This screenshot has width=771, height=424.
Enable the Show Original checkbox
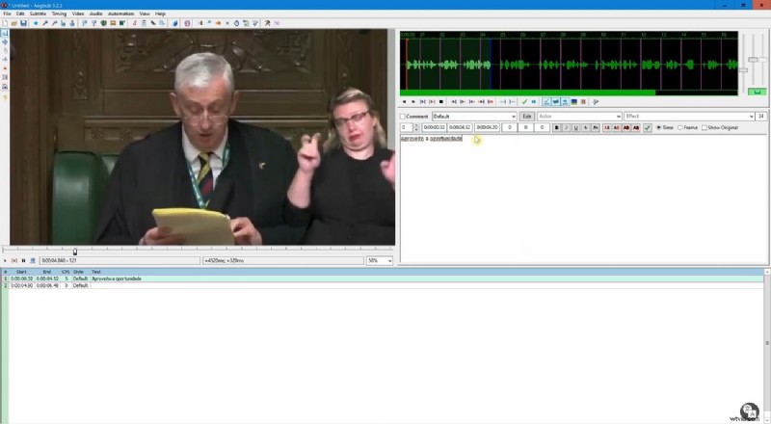705,127
